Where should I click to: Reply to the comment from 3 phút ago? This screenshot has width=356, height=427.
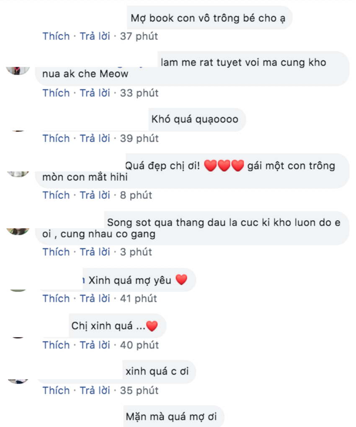click(x=95, y=252)
